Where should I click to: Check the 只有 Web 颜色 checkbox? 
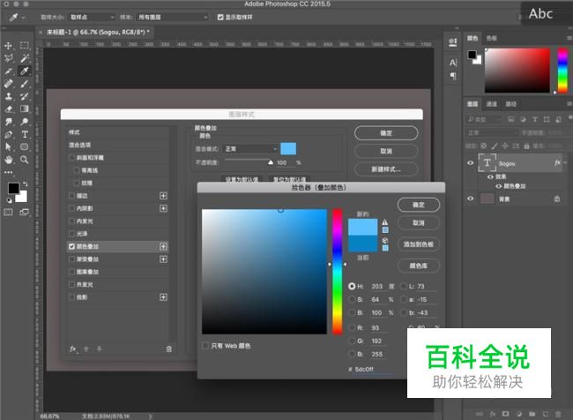(205, 345)
